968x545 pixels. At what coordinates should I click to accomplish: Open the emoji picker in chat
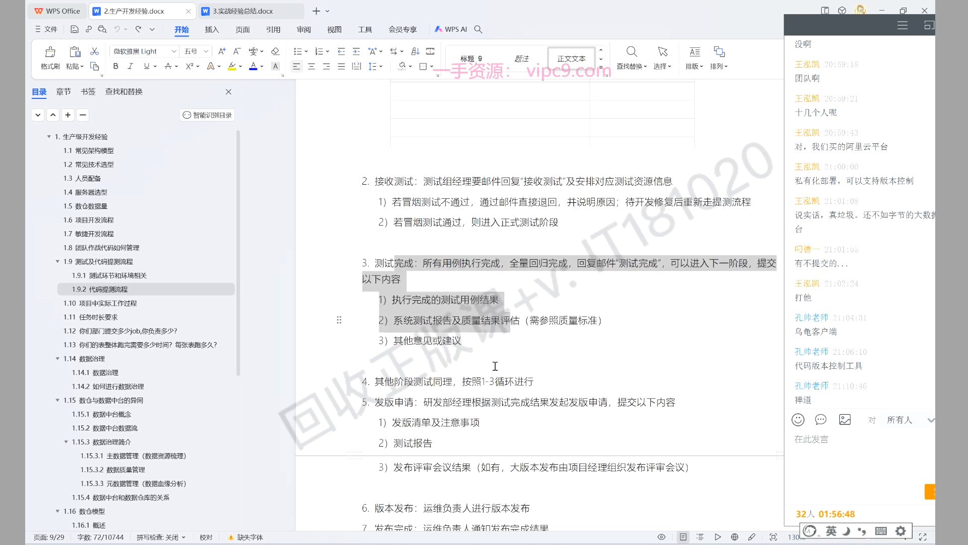798,420
